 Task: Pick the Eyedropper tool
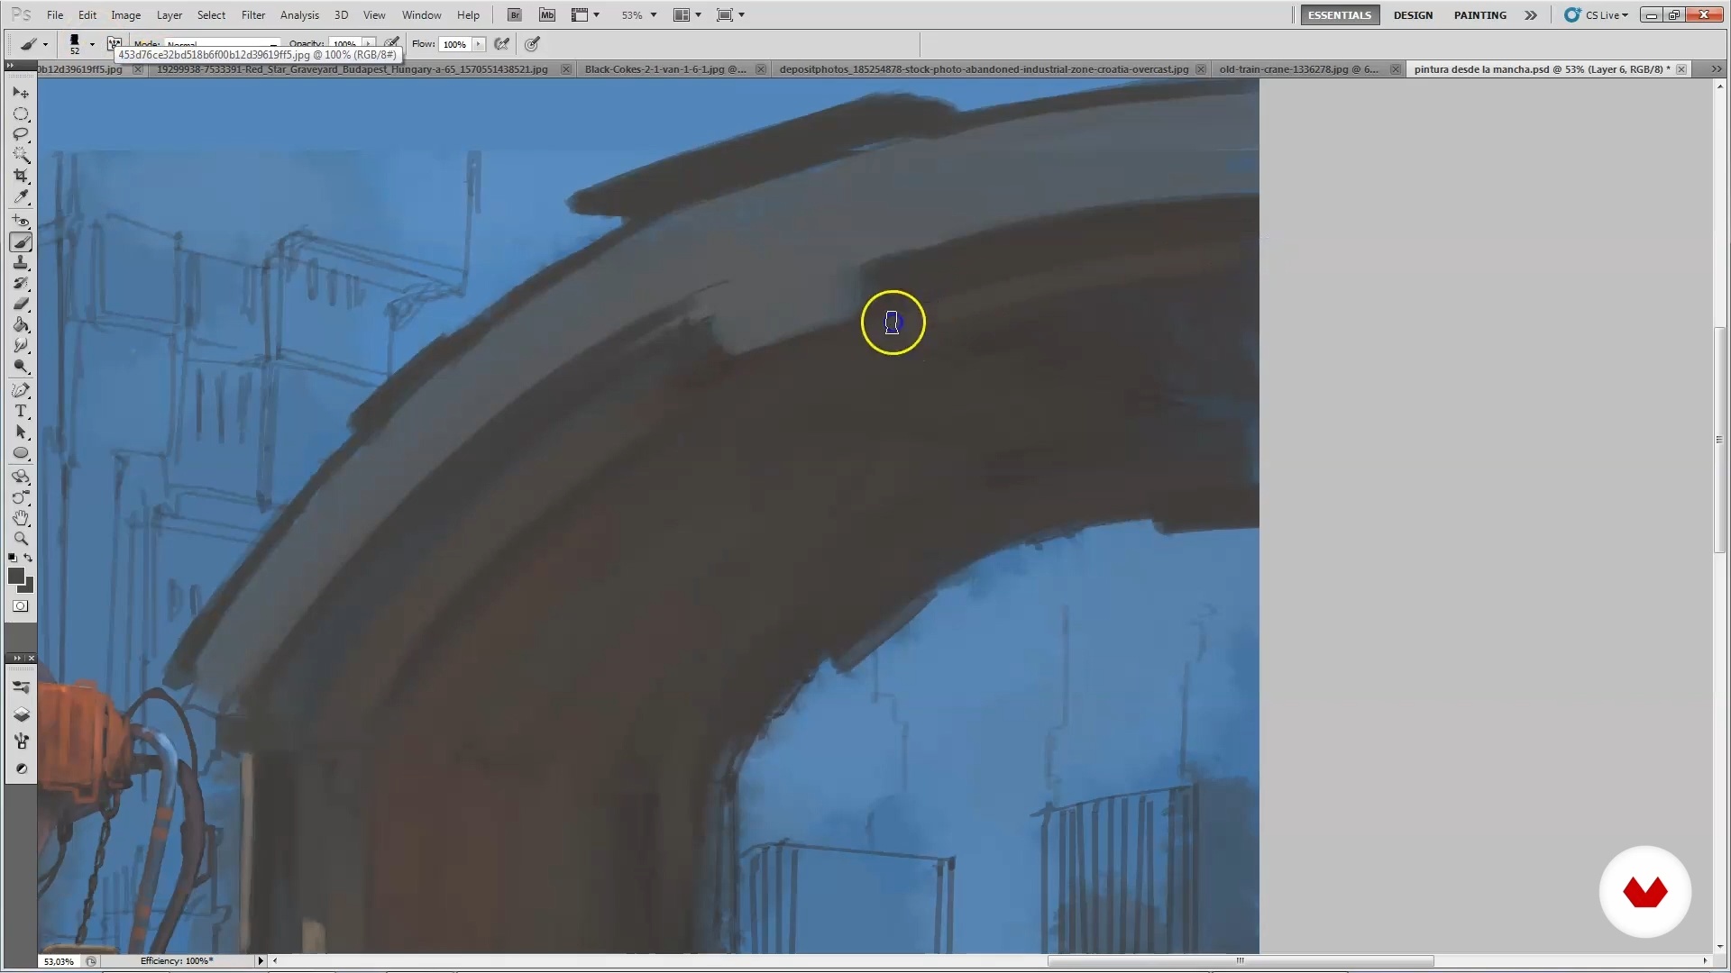click(x=21, y=196)
